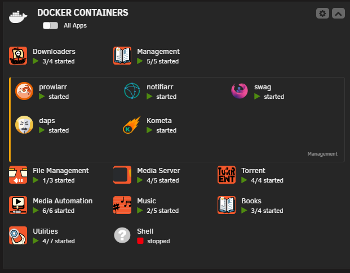Expand the Books folder name

click(x=251, y=201)
